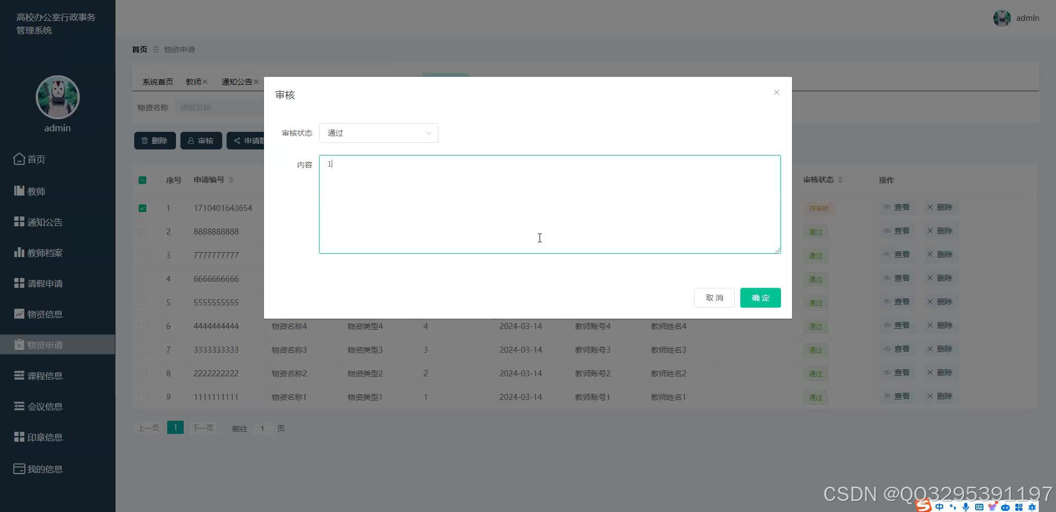The height and width of the screenshot is (512, 1056).
Task: Click 查看 for row 1710401643654
Action: (897, 207)
